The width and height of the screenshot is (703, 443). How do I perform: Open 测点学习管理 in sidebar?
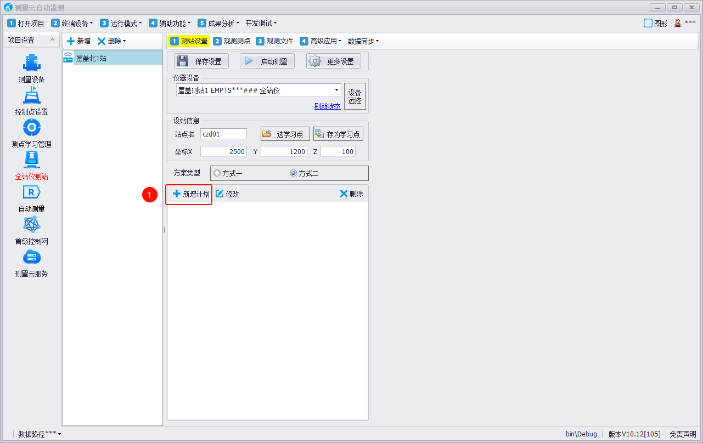(x=31, y=128)
